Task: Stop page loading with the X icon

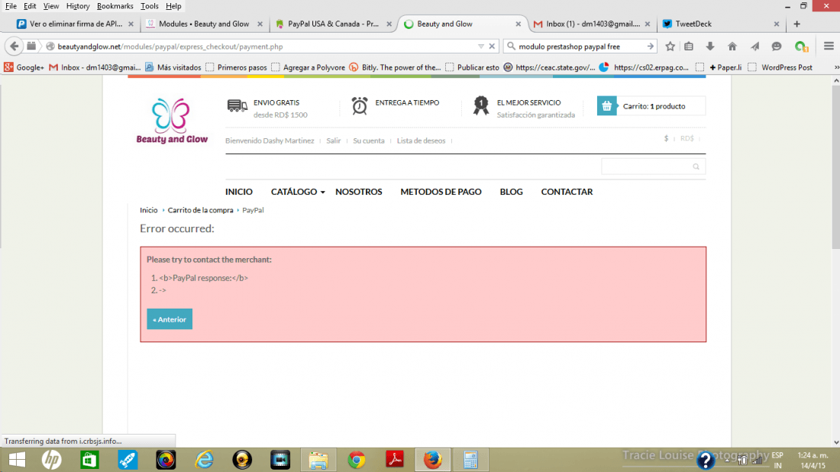Action: click(492, 46)
